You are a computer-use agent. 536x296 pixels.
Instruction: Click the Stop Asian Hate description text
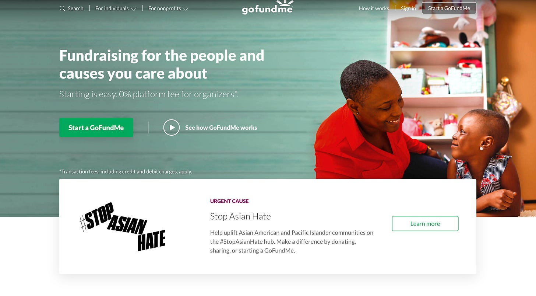(292, 241)
